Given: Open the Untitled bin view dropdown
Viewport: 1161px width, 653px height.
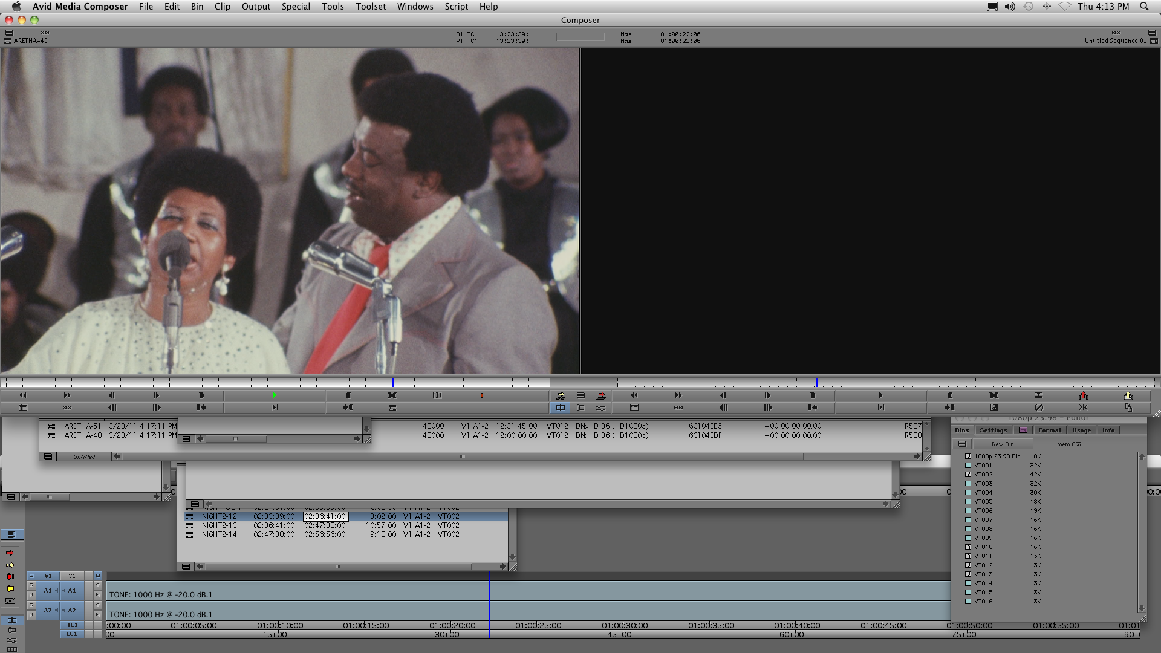Looking at the screenshot, I should (x=84, y=456).
